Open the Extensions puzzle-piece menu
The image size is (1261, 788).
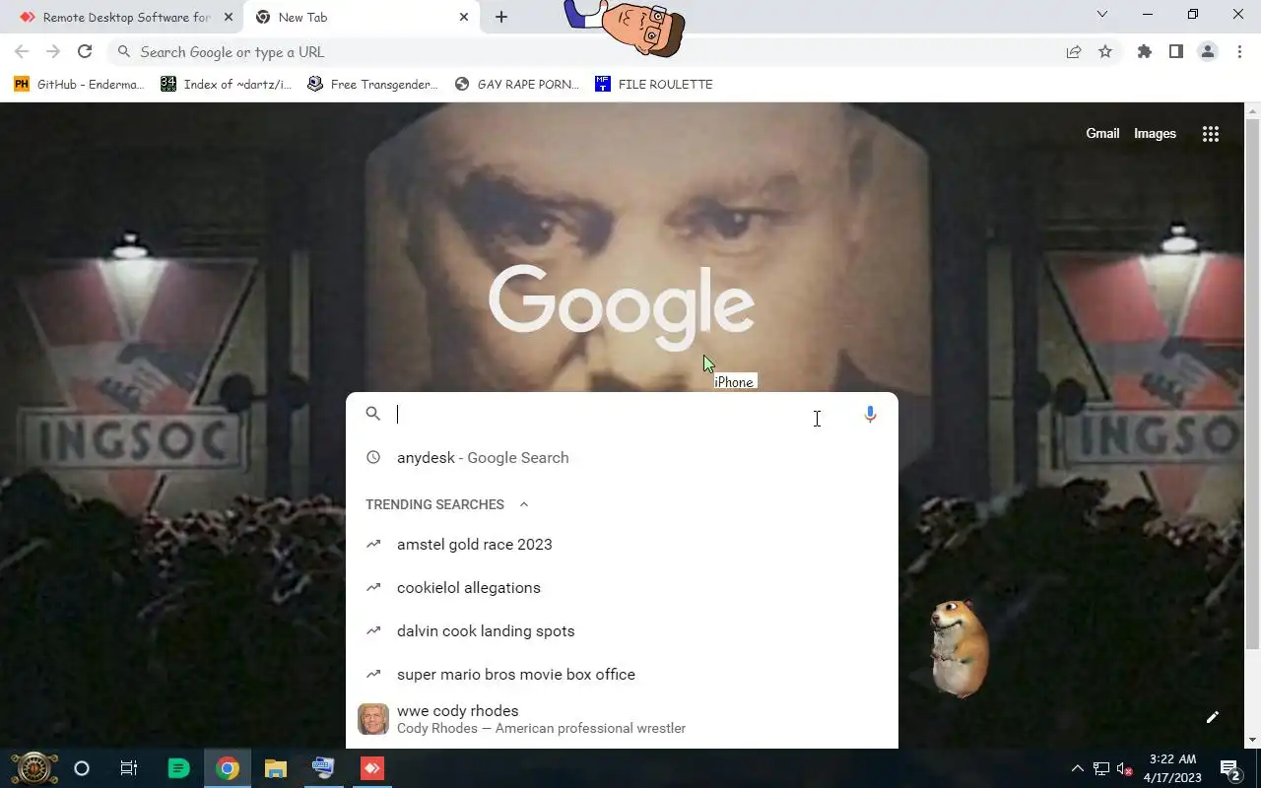coord(1145,52)
